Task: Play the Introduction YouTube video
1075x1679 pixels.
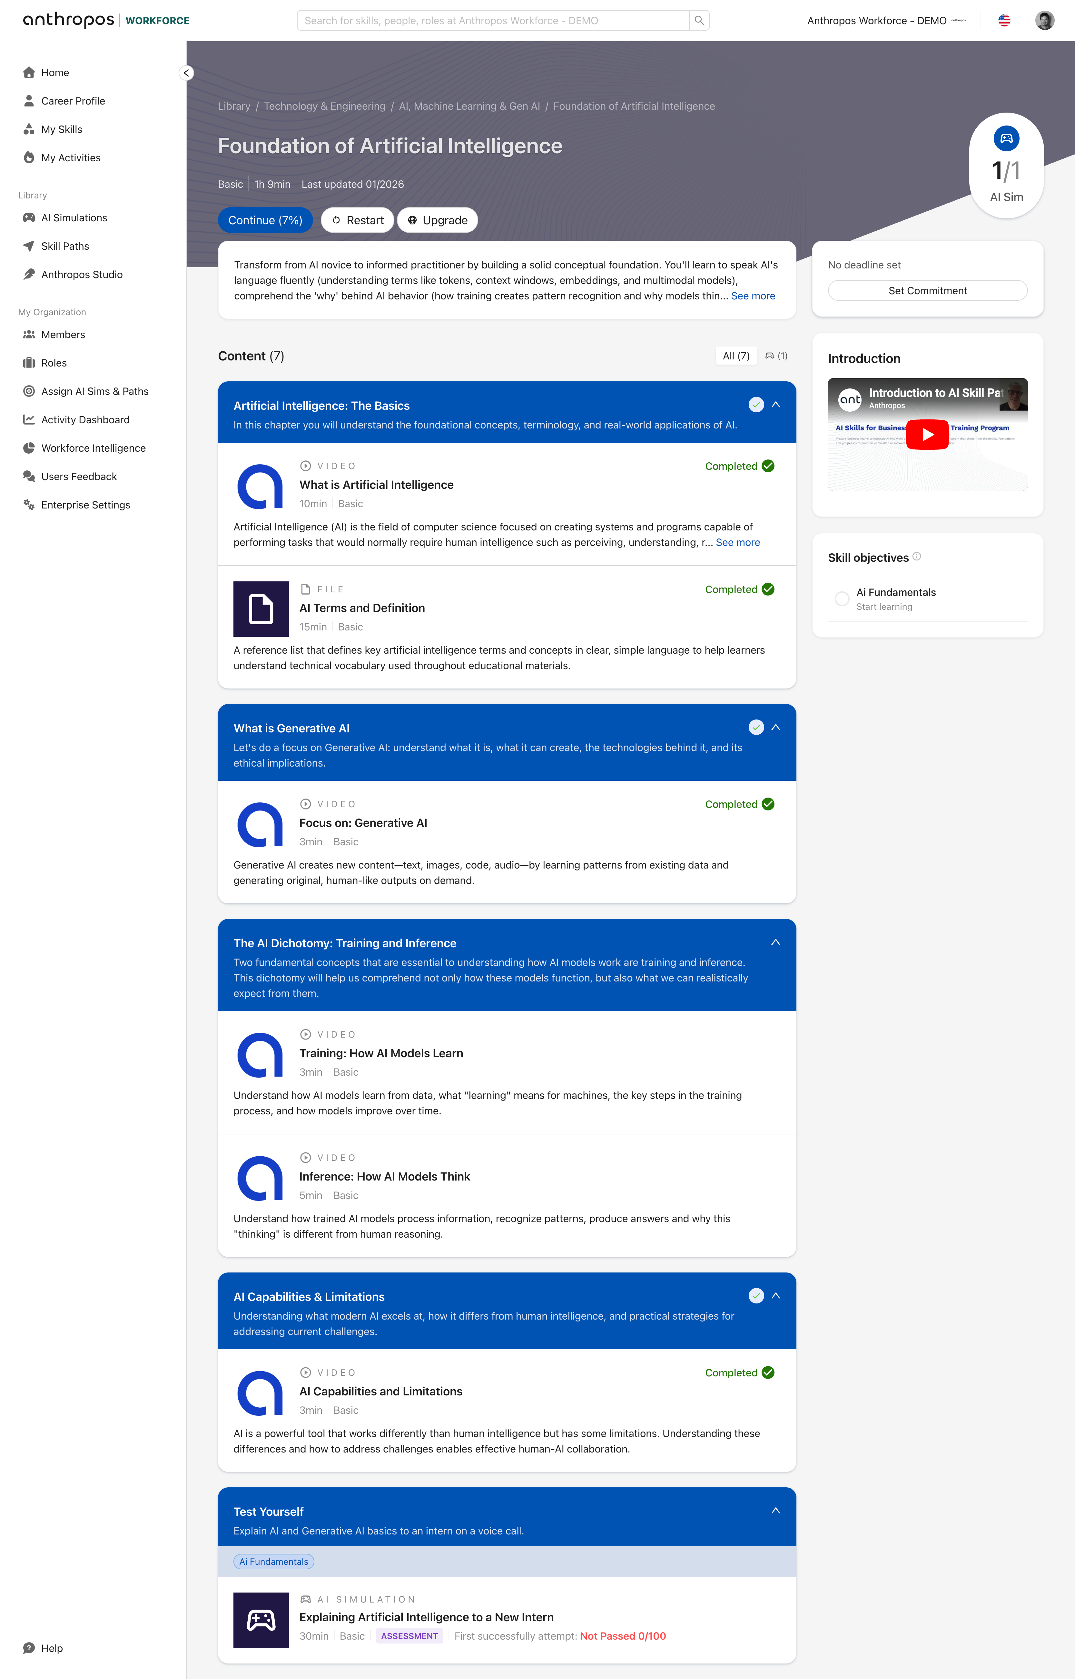Action: pyautogui.click(x=927, y=434)
